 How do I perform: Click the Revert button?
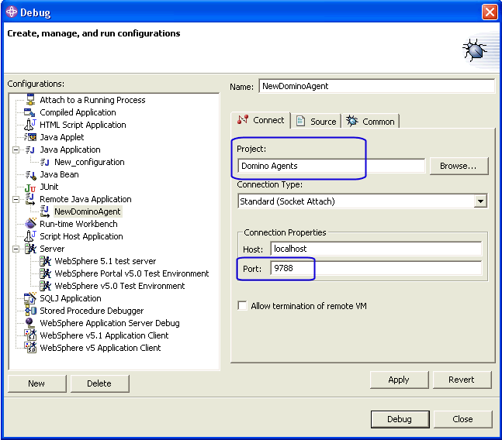[462, 380]
